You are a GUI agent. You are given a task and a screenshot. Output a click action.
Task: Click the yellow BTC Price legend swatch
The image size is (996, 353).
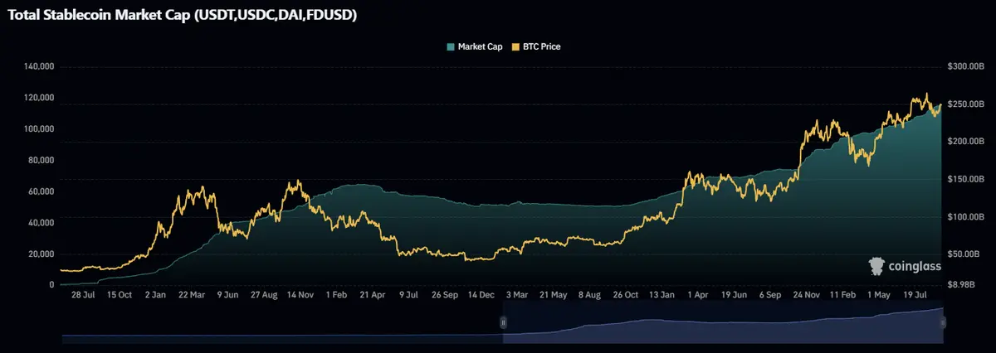pos(515,47)
